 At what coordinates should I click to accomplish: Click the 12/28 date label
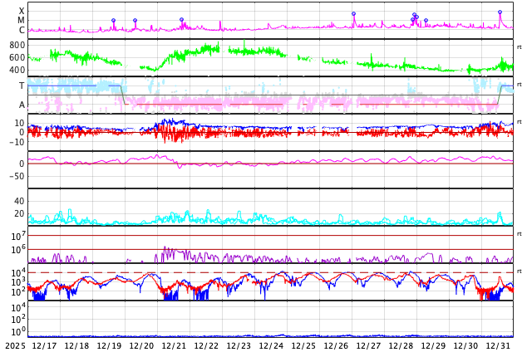[x=401, y=345]
